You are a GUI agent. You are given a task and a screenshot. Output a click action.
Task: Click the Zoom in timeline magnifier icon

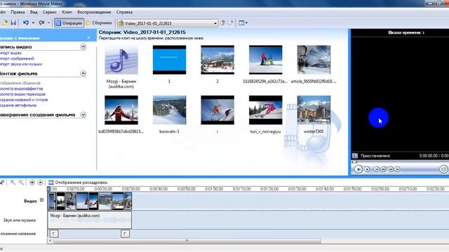(13, 182)
